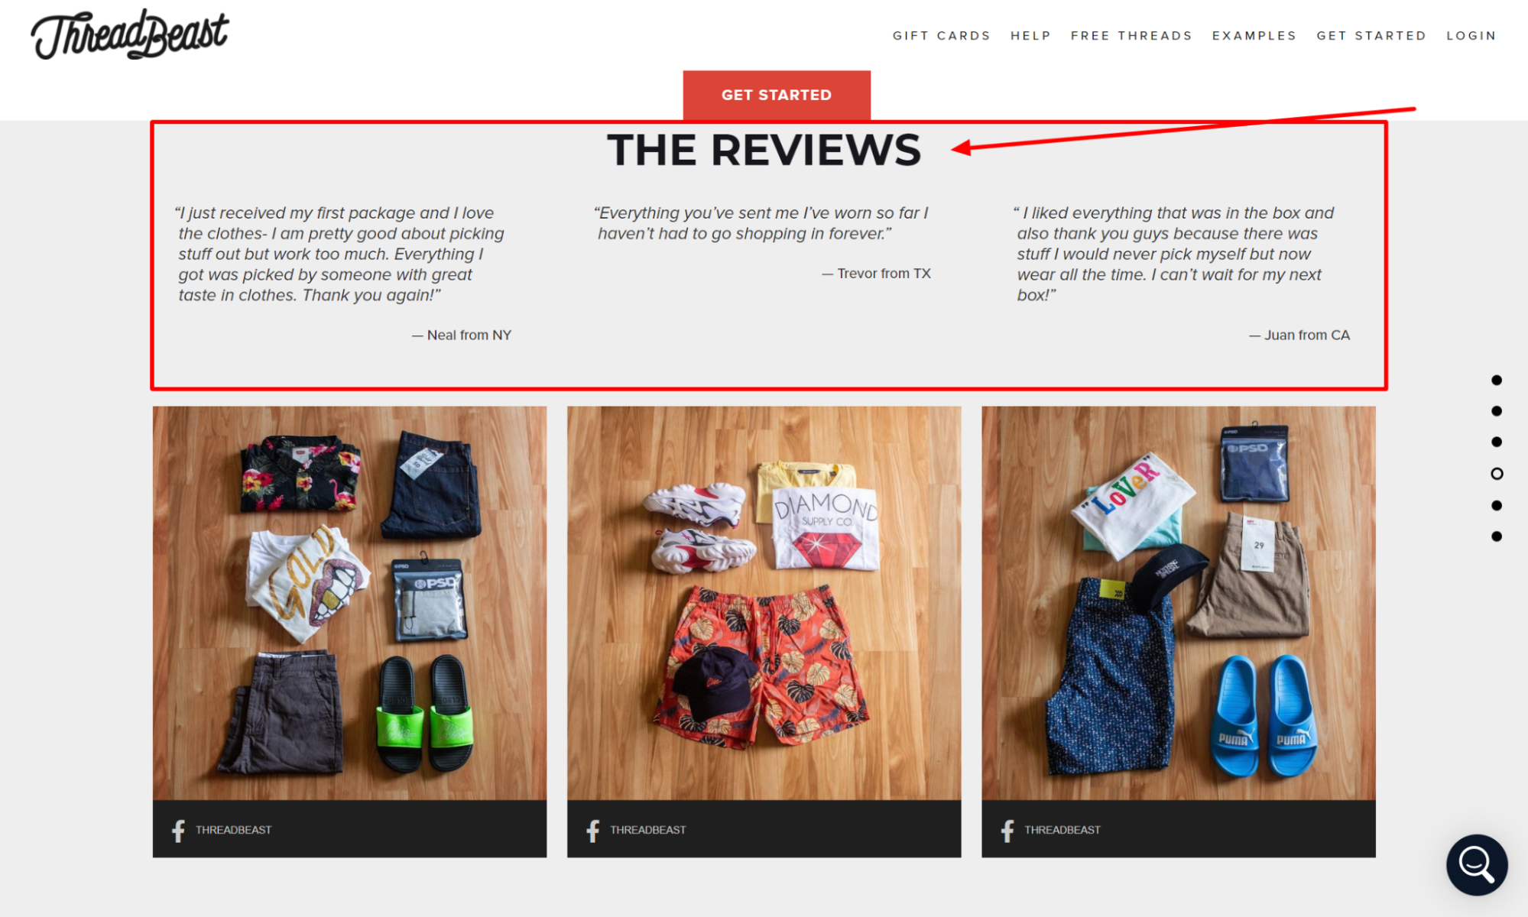This screenshot has width=1528, height=917.
Task: Select the third page navigation dot
Action: point(1497,442)
